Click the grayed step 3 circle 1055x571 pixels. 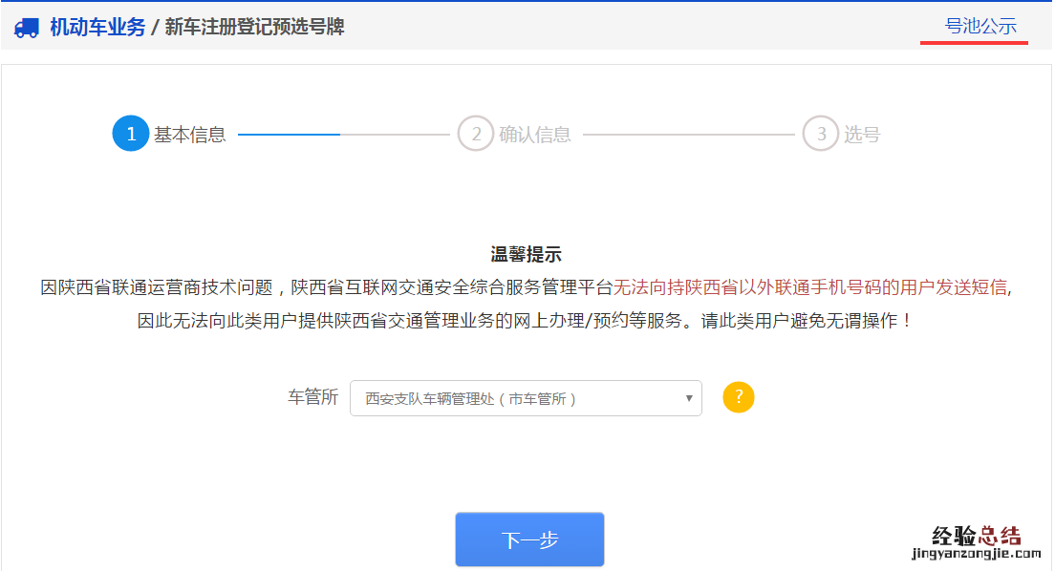(820, 134)
